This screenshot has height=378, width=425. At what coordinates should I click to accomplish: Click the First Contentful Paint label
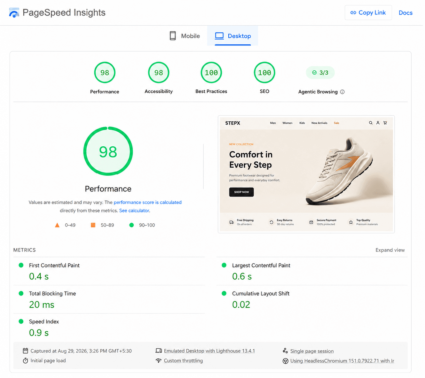[54, 265]
